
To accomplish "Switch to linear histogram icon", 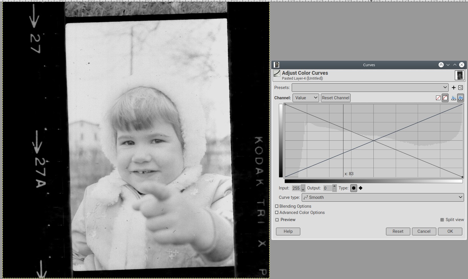I will click(453, 98).
